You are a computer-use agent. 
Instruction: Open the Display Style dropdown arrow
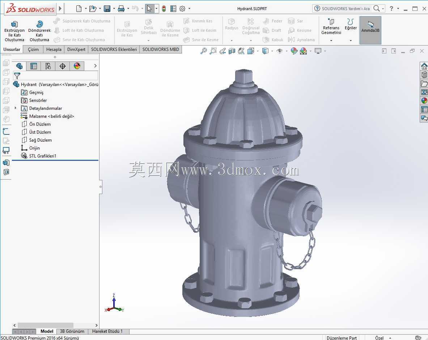coord(272,51)
